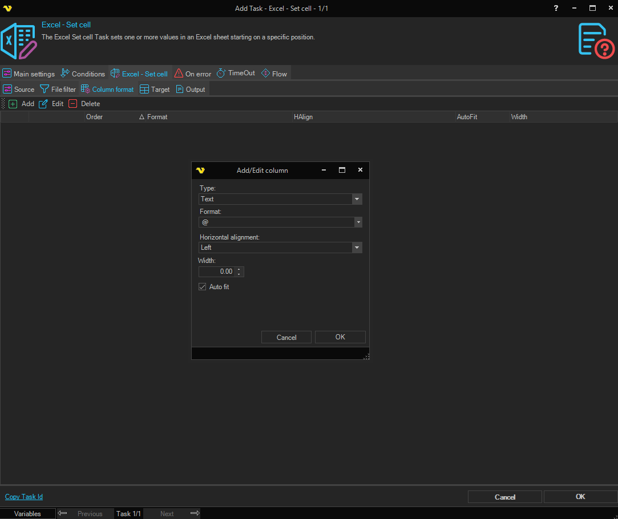Switch to the Target tab
The image size is (618, 519).
(x=155, y=90)
